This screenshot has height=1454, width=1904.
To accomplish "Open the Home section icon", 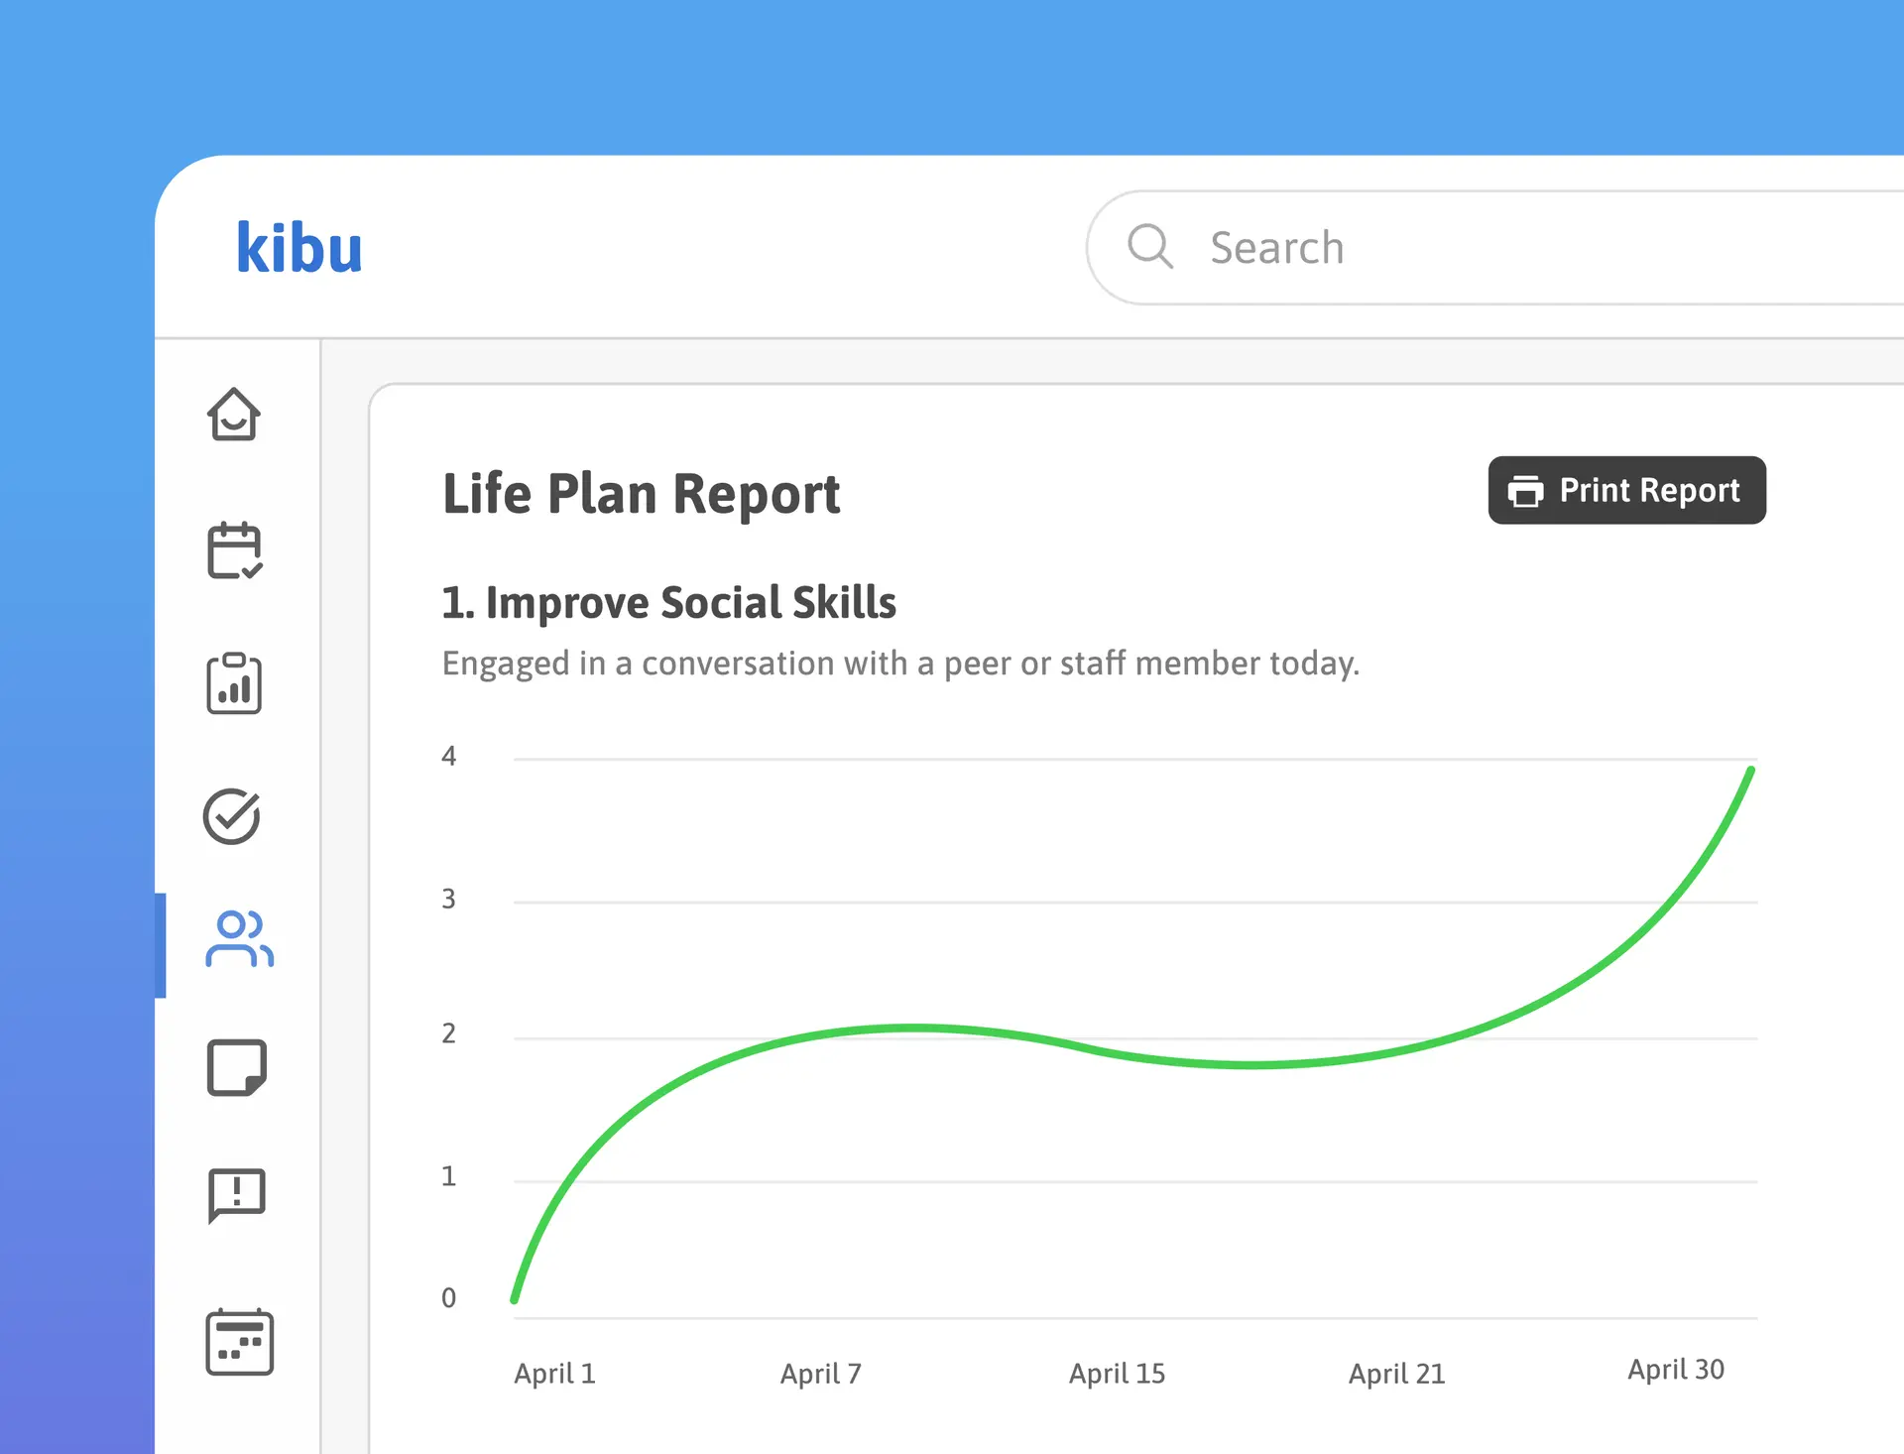I will tap(234, 417).
